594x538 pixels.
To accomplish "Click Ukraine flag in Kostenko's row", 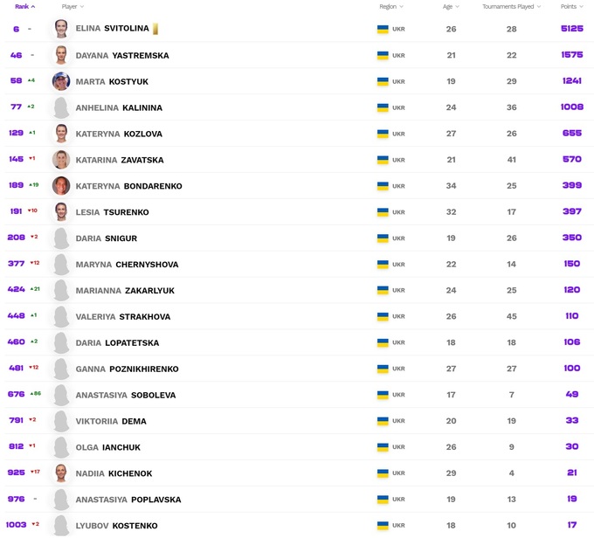I will click(383, 526).
